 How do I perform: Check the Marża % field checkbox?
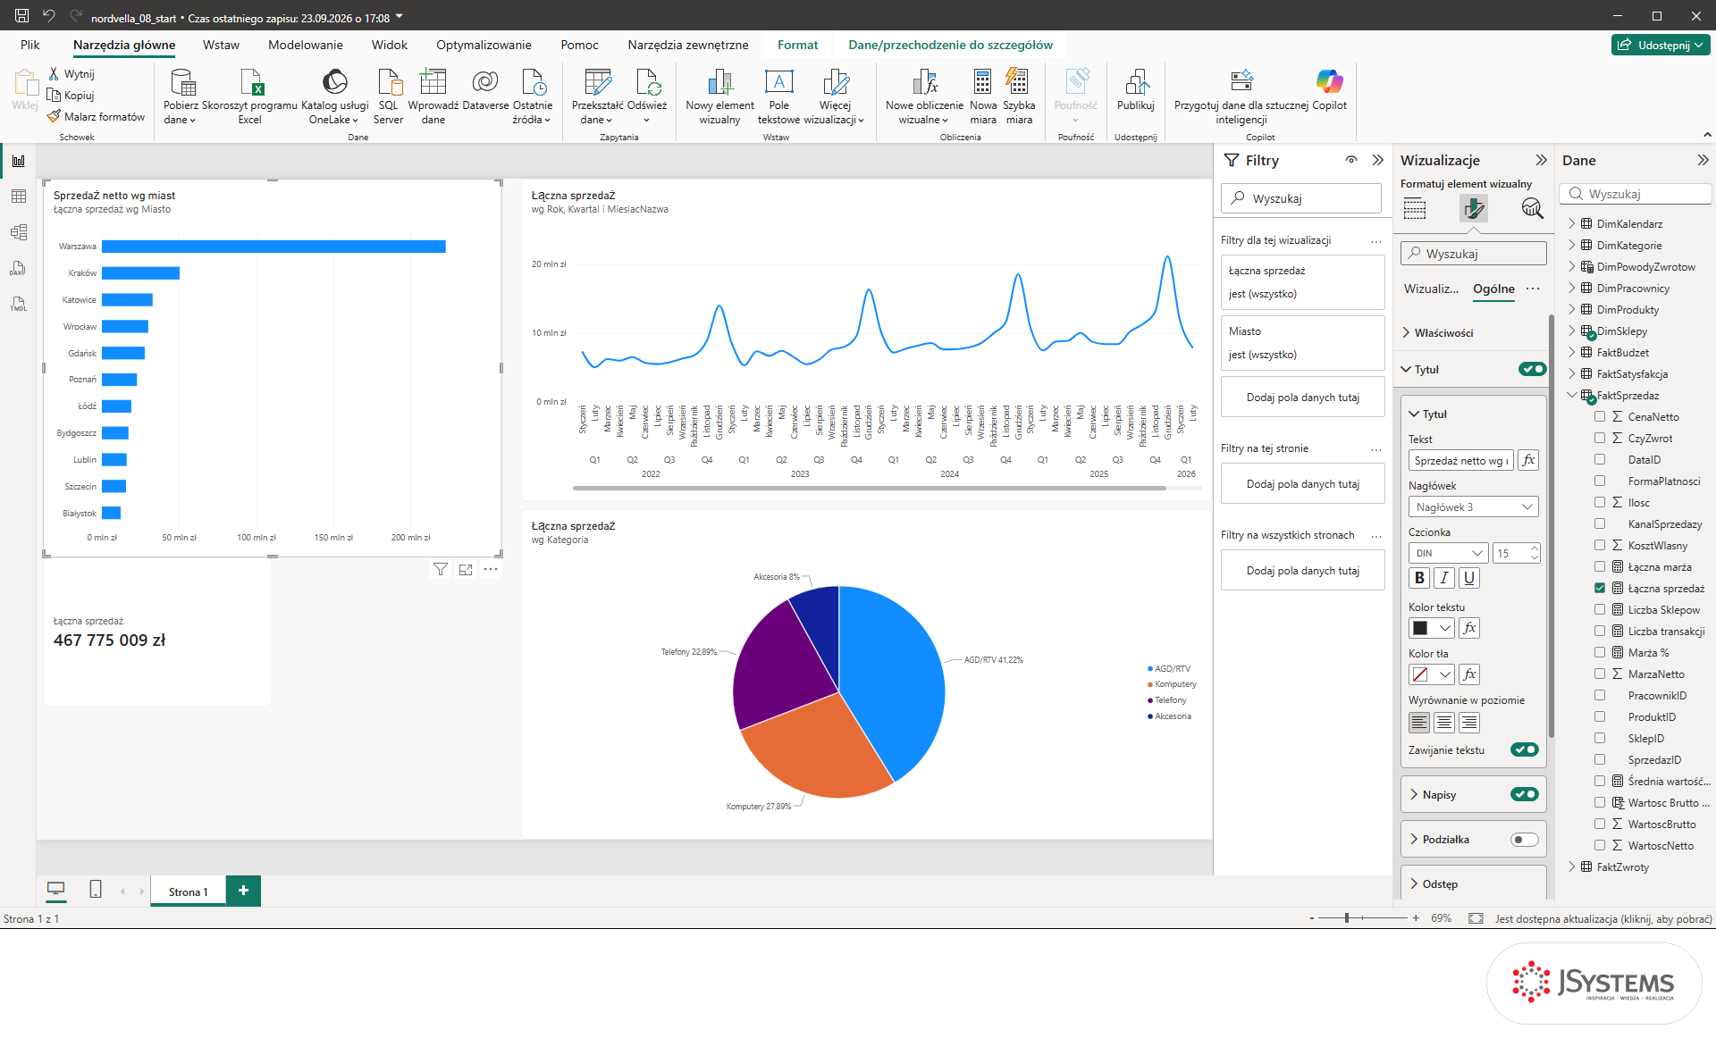point(1600,652)
